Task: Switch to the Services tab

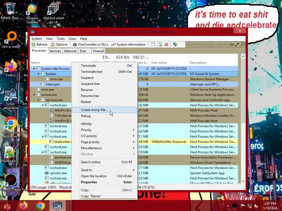Action: [55, 51]
